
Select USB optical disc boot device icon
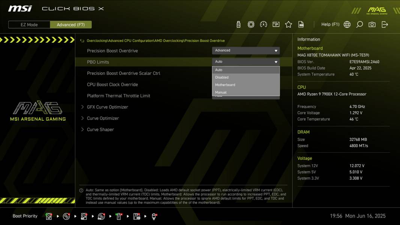101,216
